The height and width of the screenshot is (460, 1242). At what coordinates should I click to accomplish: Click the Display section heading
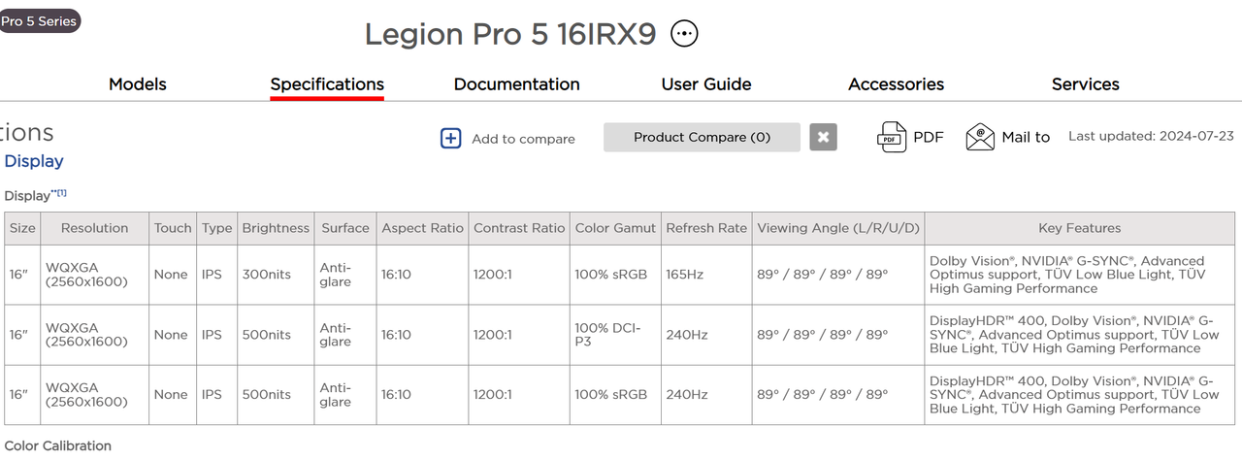tap(34, 161)
